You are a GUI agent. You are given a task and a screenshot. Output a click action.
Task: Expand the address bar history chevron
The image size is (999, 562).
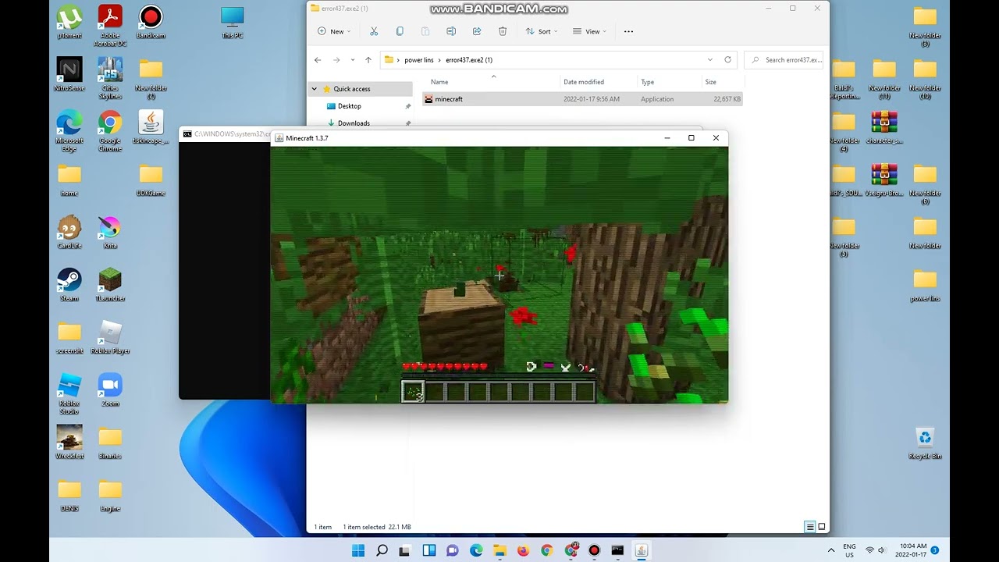(709, 59)
